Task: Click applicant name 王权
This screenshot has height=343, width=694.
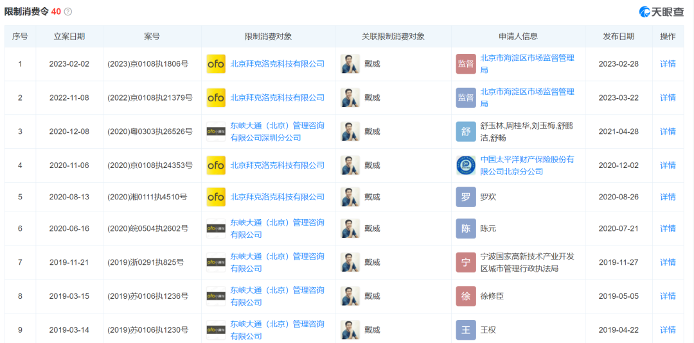Action: [x=488, y=330]
